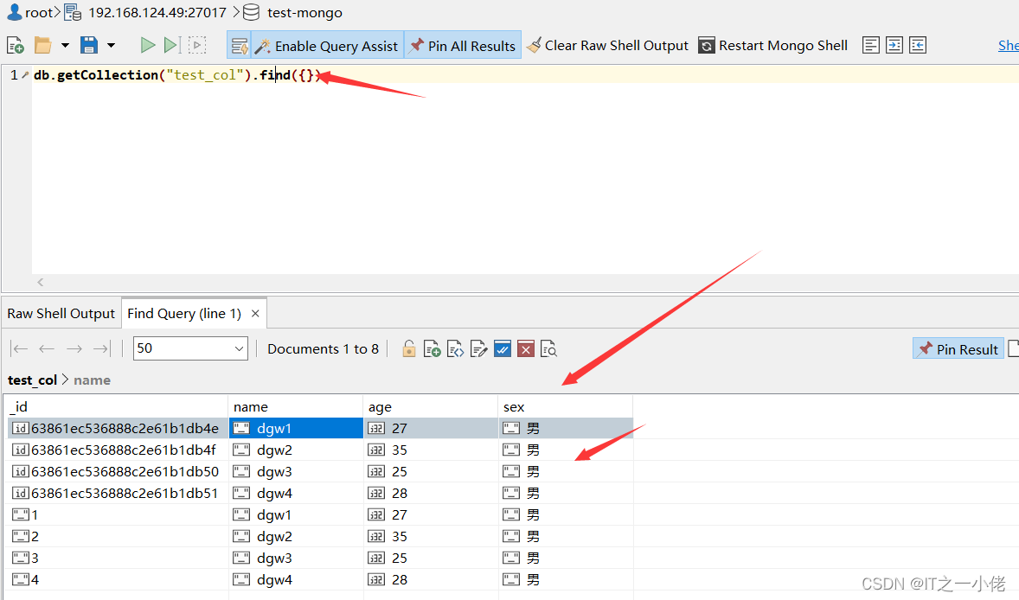Select id cell 63861ec536888c2e61b1db51
This screenshot has width=1019, height=600.
coord(118,493)
